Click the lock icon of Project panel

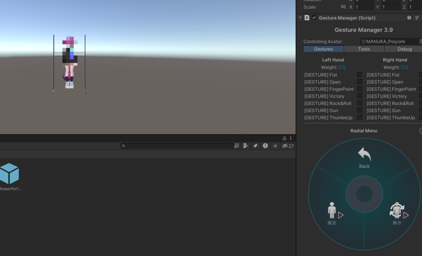284,138
